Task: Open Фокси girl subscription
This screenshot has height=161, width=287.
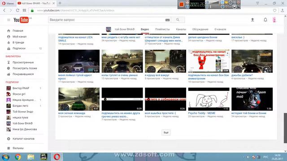Action: [19, 94]
